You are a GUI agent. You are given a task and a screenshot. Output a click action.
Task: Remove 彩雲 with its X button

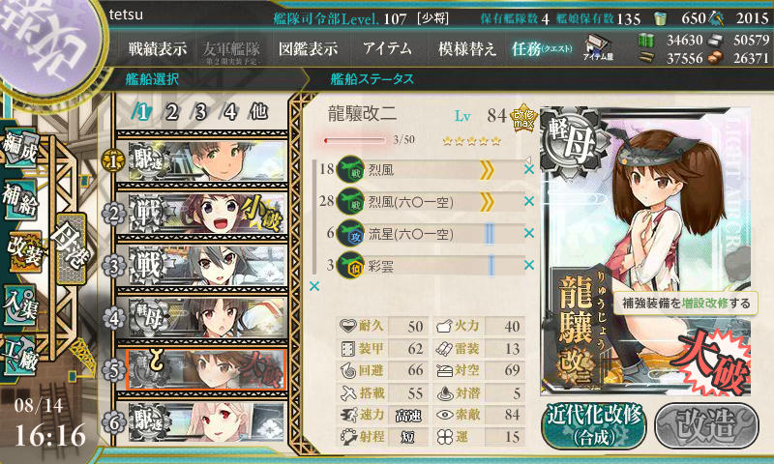pyautogui.click(x=528, y=265)
